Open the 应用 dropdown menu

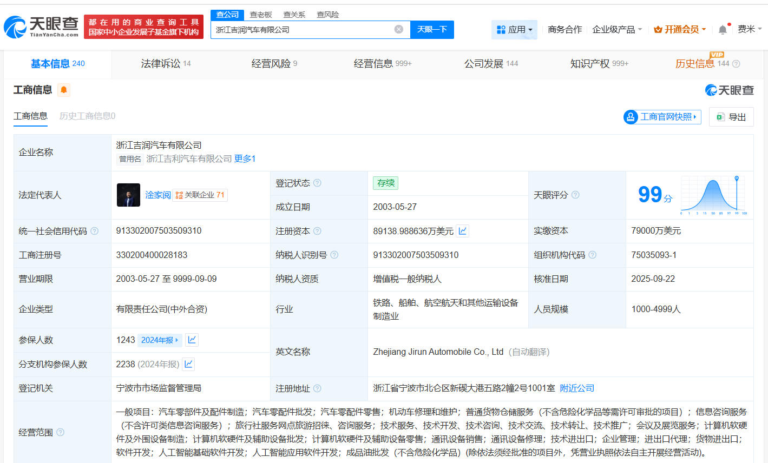point(514,29)
